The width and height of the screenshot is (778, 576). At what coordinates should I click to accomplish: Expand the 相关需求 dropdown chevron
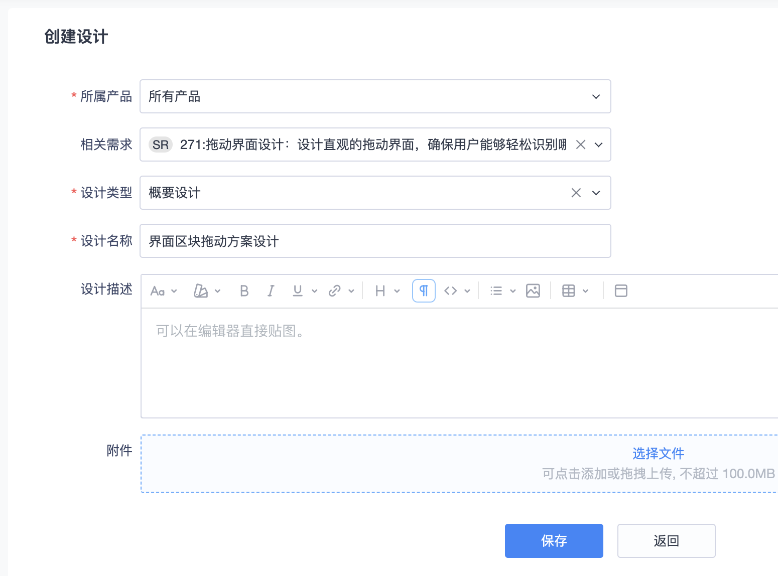coord(598,145)
